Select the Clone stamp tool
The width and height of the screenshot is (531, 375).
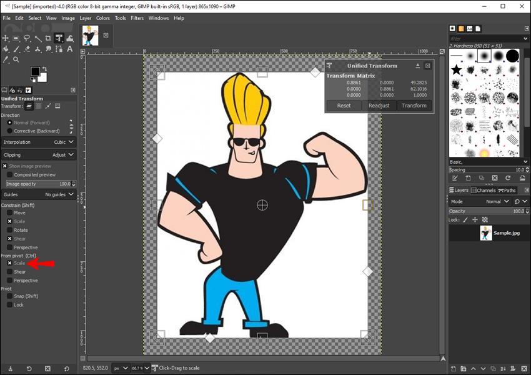(x=37, y=49)
